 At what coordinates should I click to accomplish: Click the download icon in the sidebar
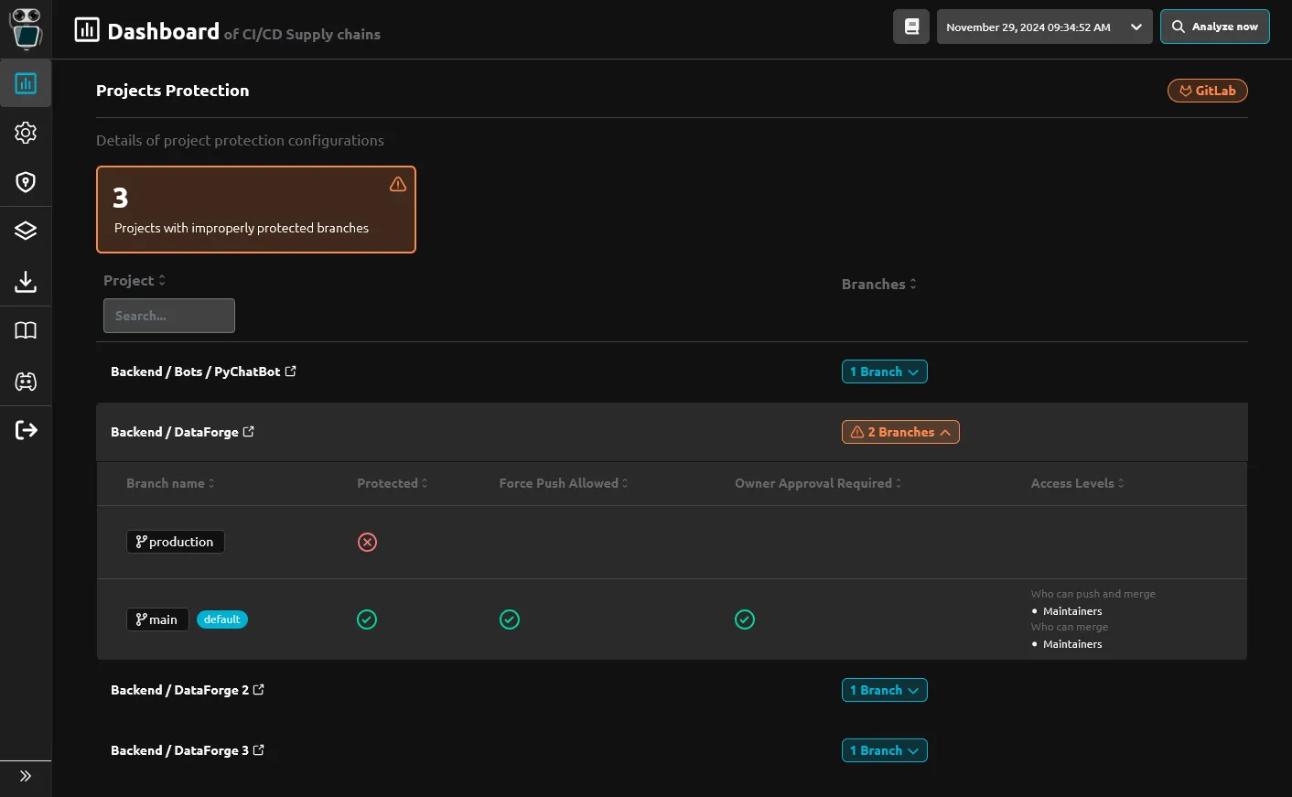pyautogui.click(x=26, y=282)
